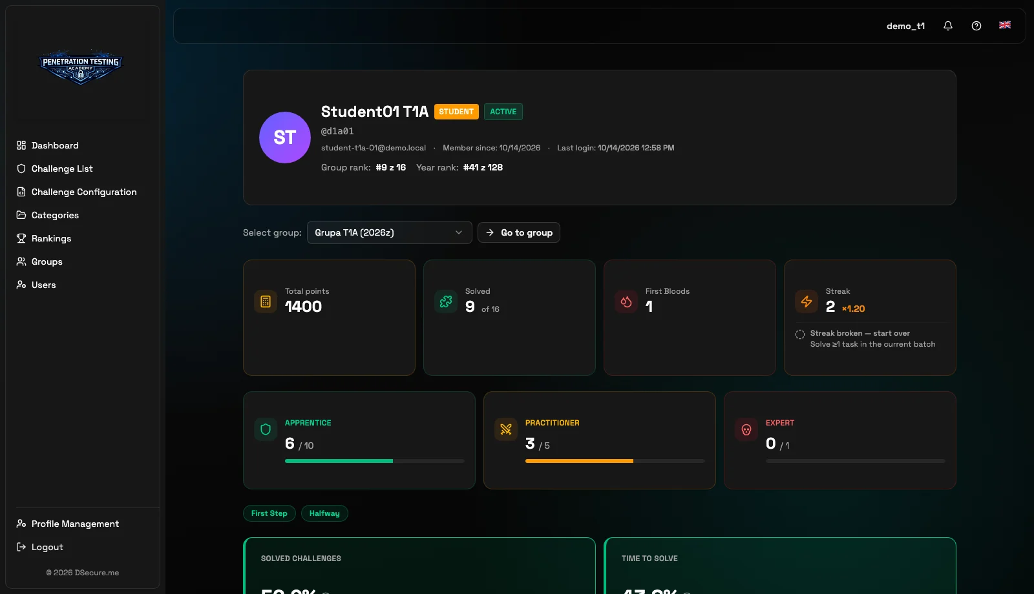Image resolution: width=1034 pixels, height=594 pixels.
Task: Click the Rankings trophy icon
Action: point(21,238)
